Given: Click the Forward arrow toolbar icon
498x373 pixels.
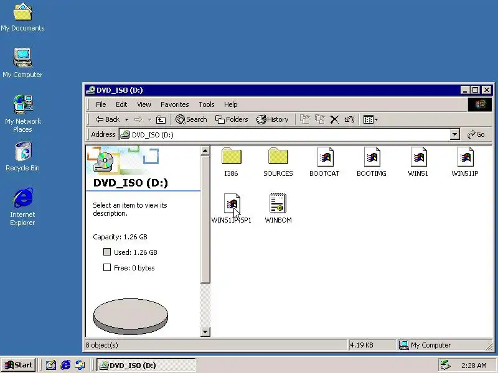Looking at the screenshot, I should pyautogui.click(x=138, y=119).
